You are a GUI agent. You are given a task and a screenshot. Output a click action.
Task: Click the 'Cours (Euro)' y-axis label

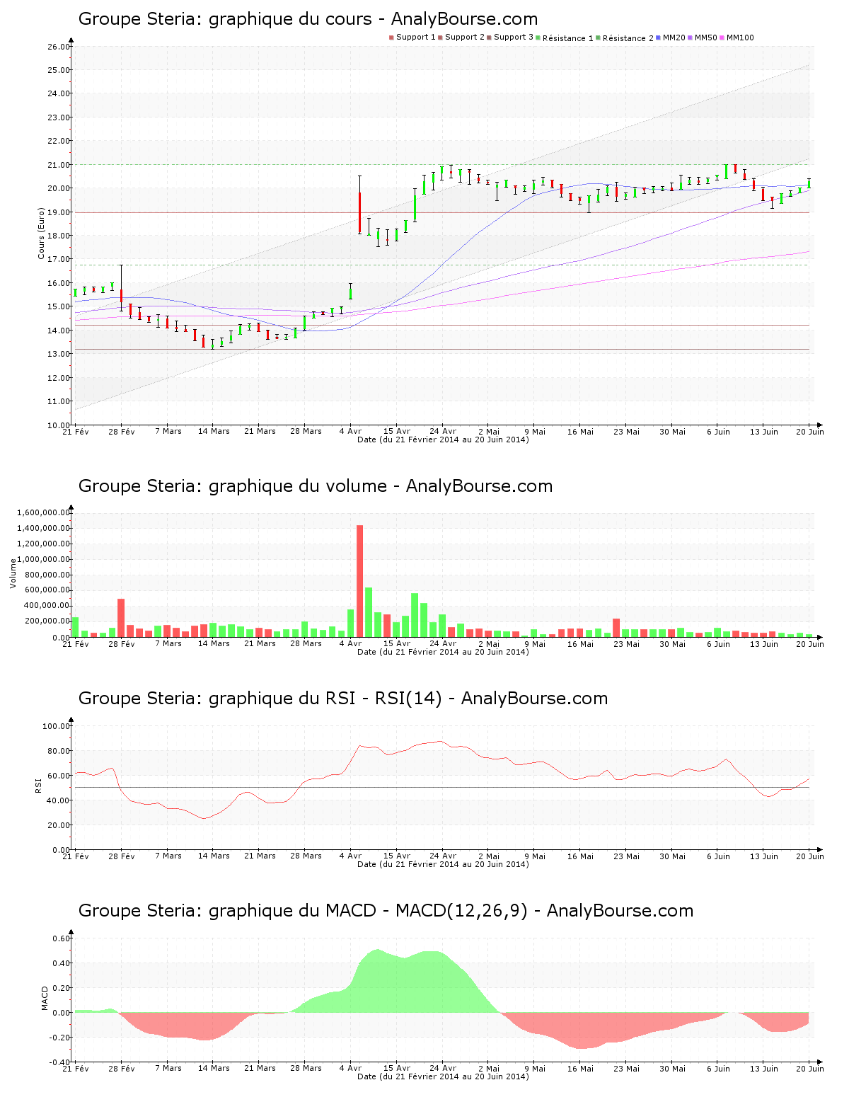pos(41,233)
